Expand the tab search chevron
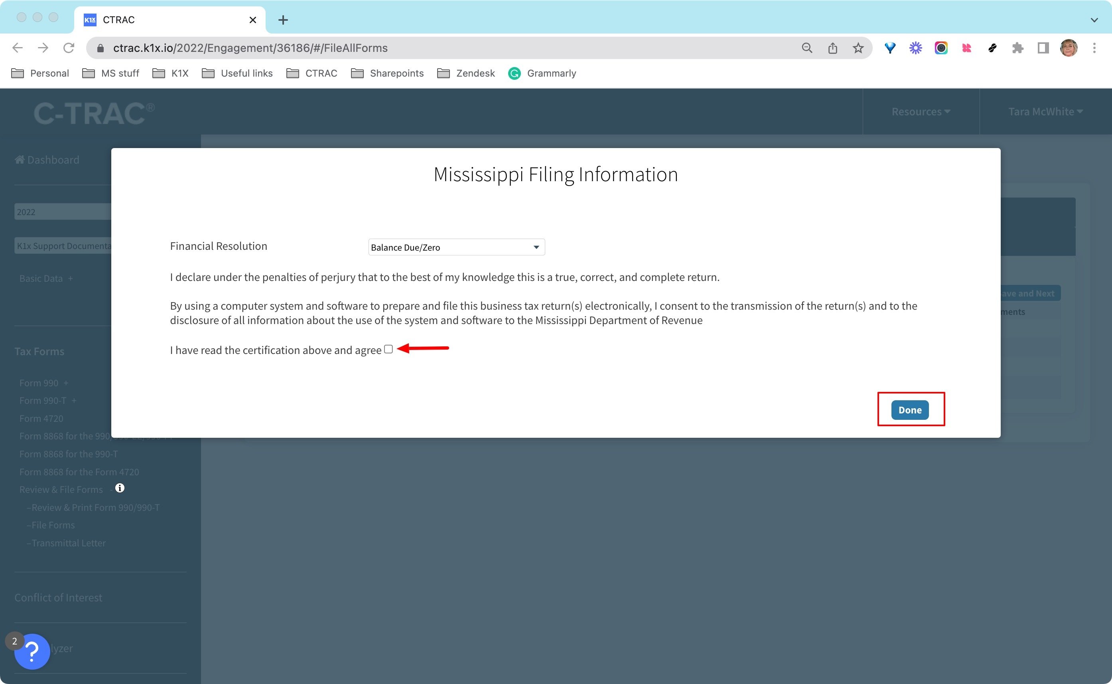1112x684 pixels. pos(1094,20)
